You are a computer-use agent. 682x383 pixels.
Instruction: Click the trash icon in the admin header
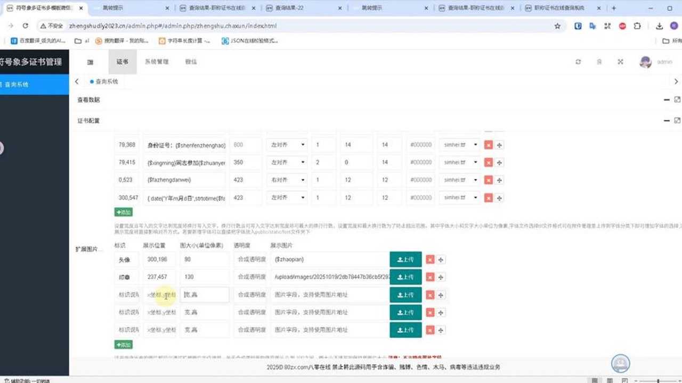(599, 62)
